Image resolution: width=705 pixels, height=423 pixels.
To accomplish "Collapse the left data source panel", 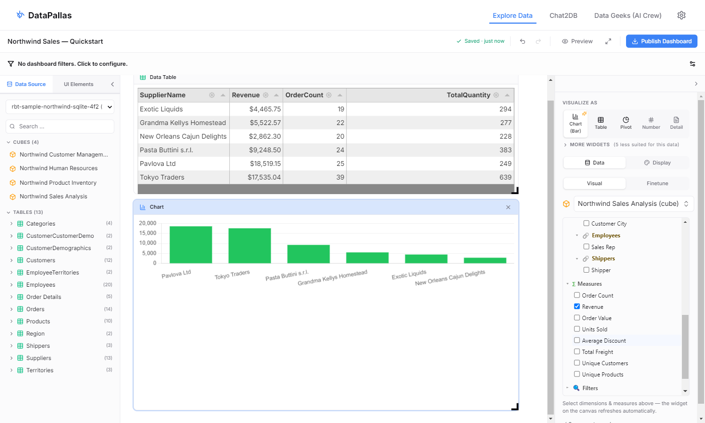I will point(112,84).
